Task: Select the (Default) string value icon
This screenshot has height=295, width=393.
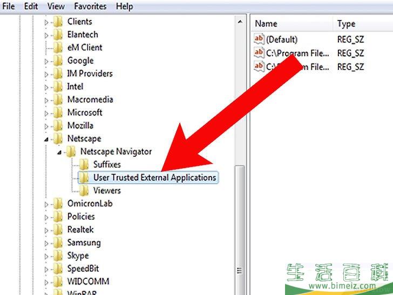Action: pos(259,39)
